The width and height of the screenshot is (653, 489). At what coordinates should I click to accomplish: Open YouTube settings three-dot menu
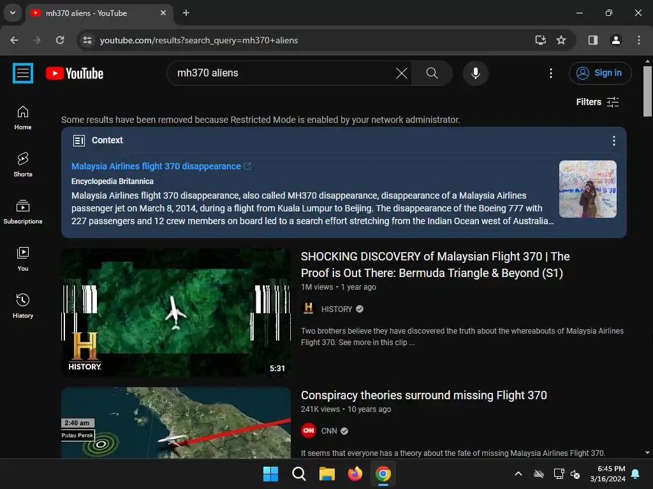point(550,73)
